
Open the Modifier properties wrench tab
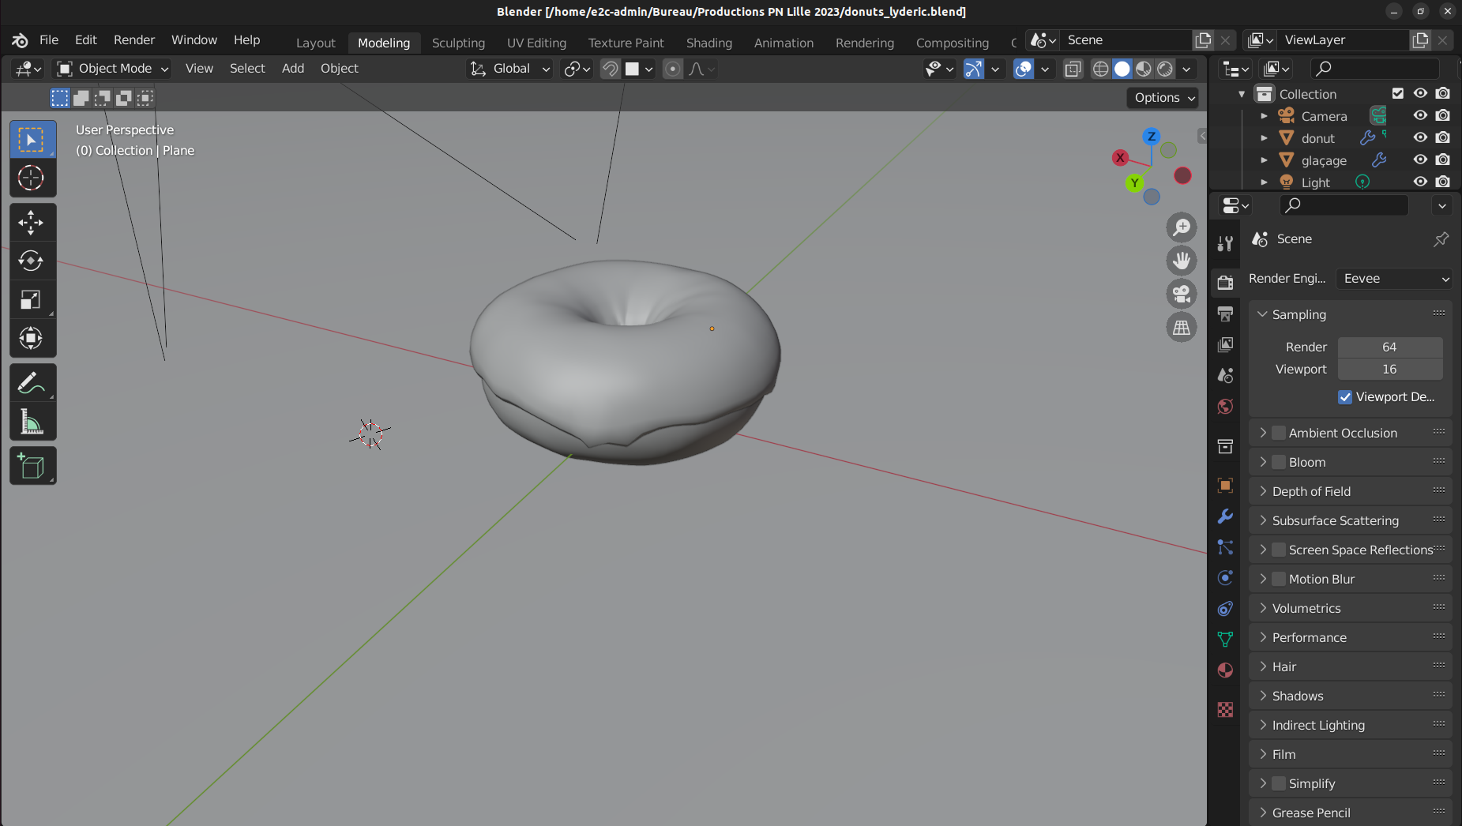(x=1225, y=516)
